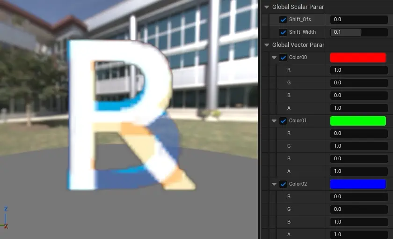The image size is (393, 239).
Task: Collapse the Global Scalar Parameters section
Action: click(267, 7)
